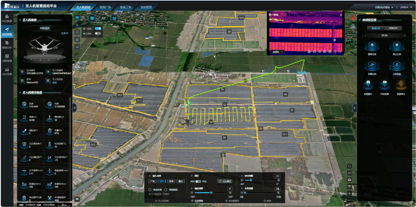Toggle the 第一视角 first-person view switch

pos(98,29)
